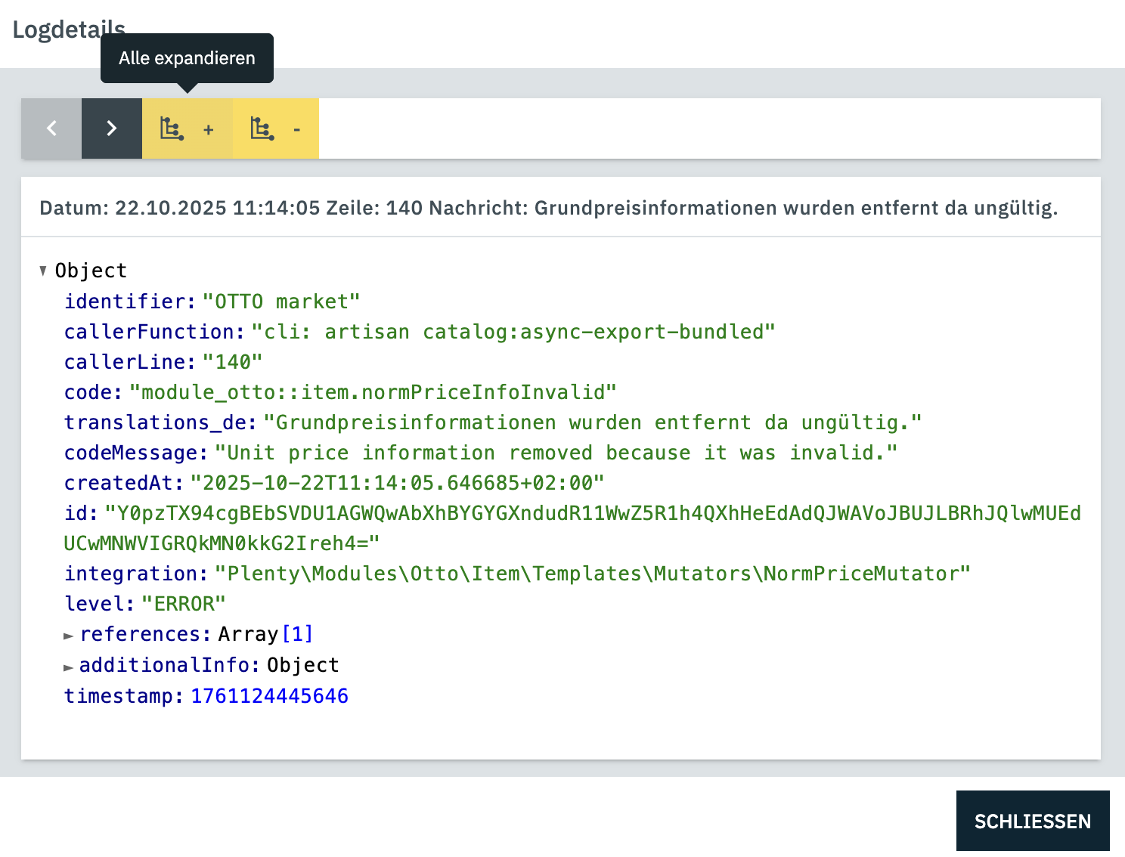Viewport: 1125px width, 857px height.
Task: Click the code value normPriceInfoInvalid
Action: point(373,392)
